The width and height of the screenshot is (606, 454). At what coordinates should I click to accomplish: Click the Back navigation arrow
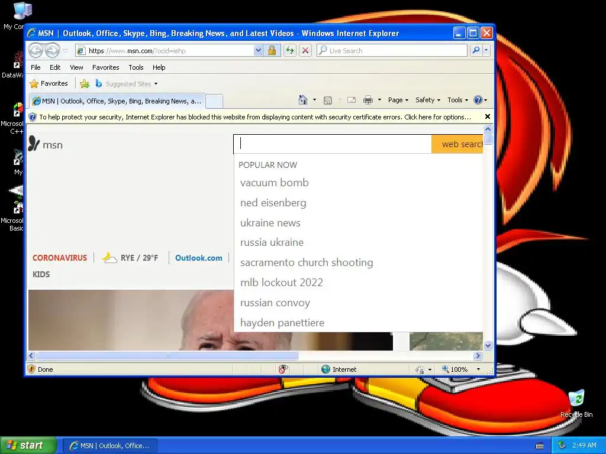point(36,50)
